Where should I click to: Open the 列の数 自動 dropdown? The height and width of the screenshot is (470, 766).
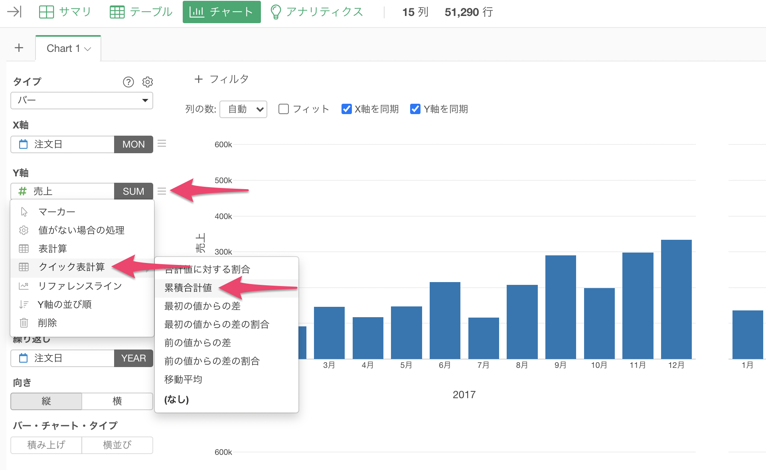[243, 109]
